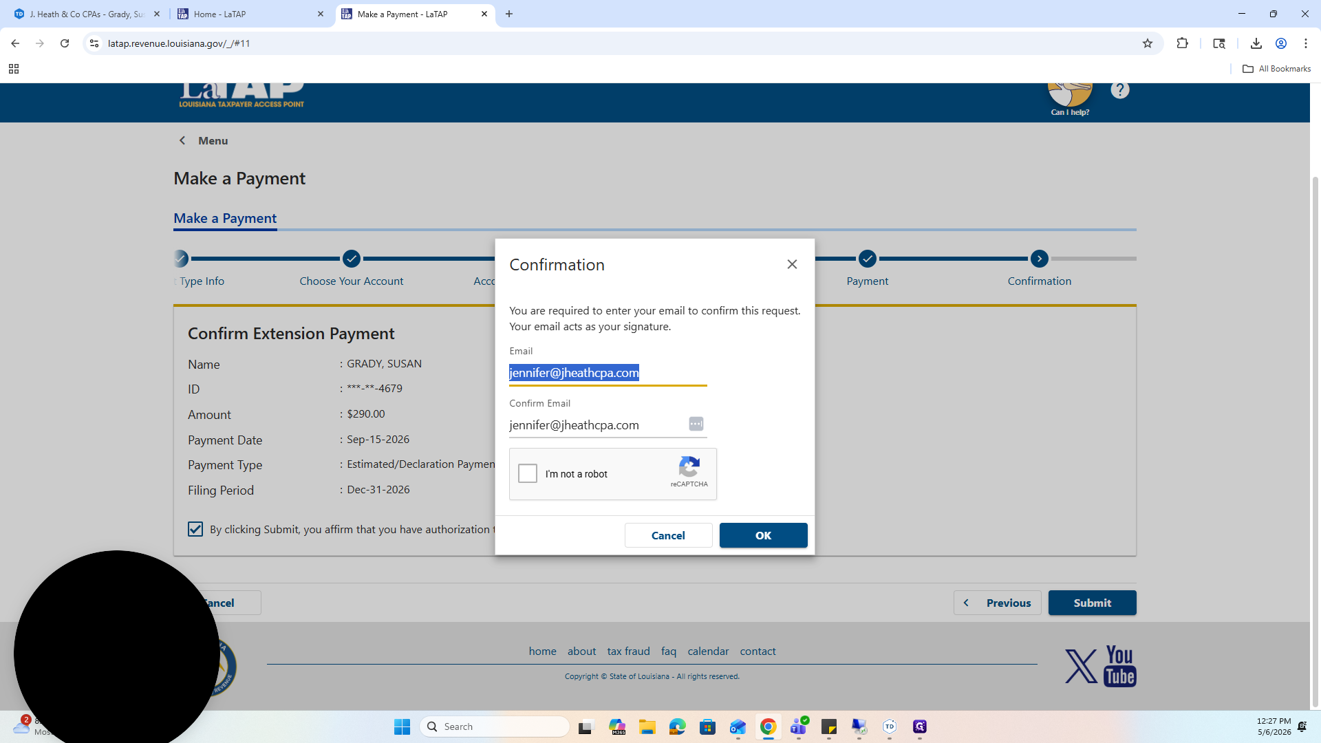Switch to the J. Heath & Co CPAs tab
1321x743 pixels.
pos(87,14)
